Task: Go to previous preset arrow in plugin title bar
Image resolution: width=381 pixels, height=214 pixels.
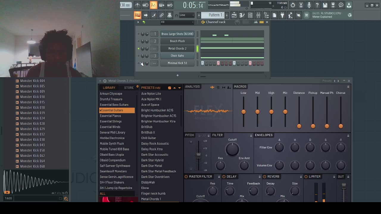Action: tap(335, 81)
